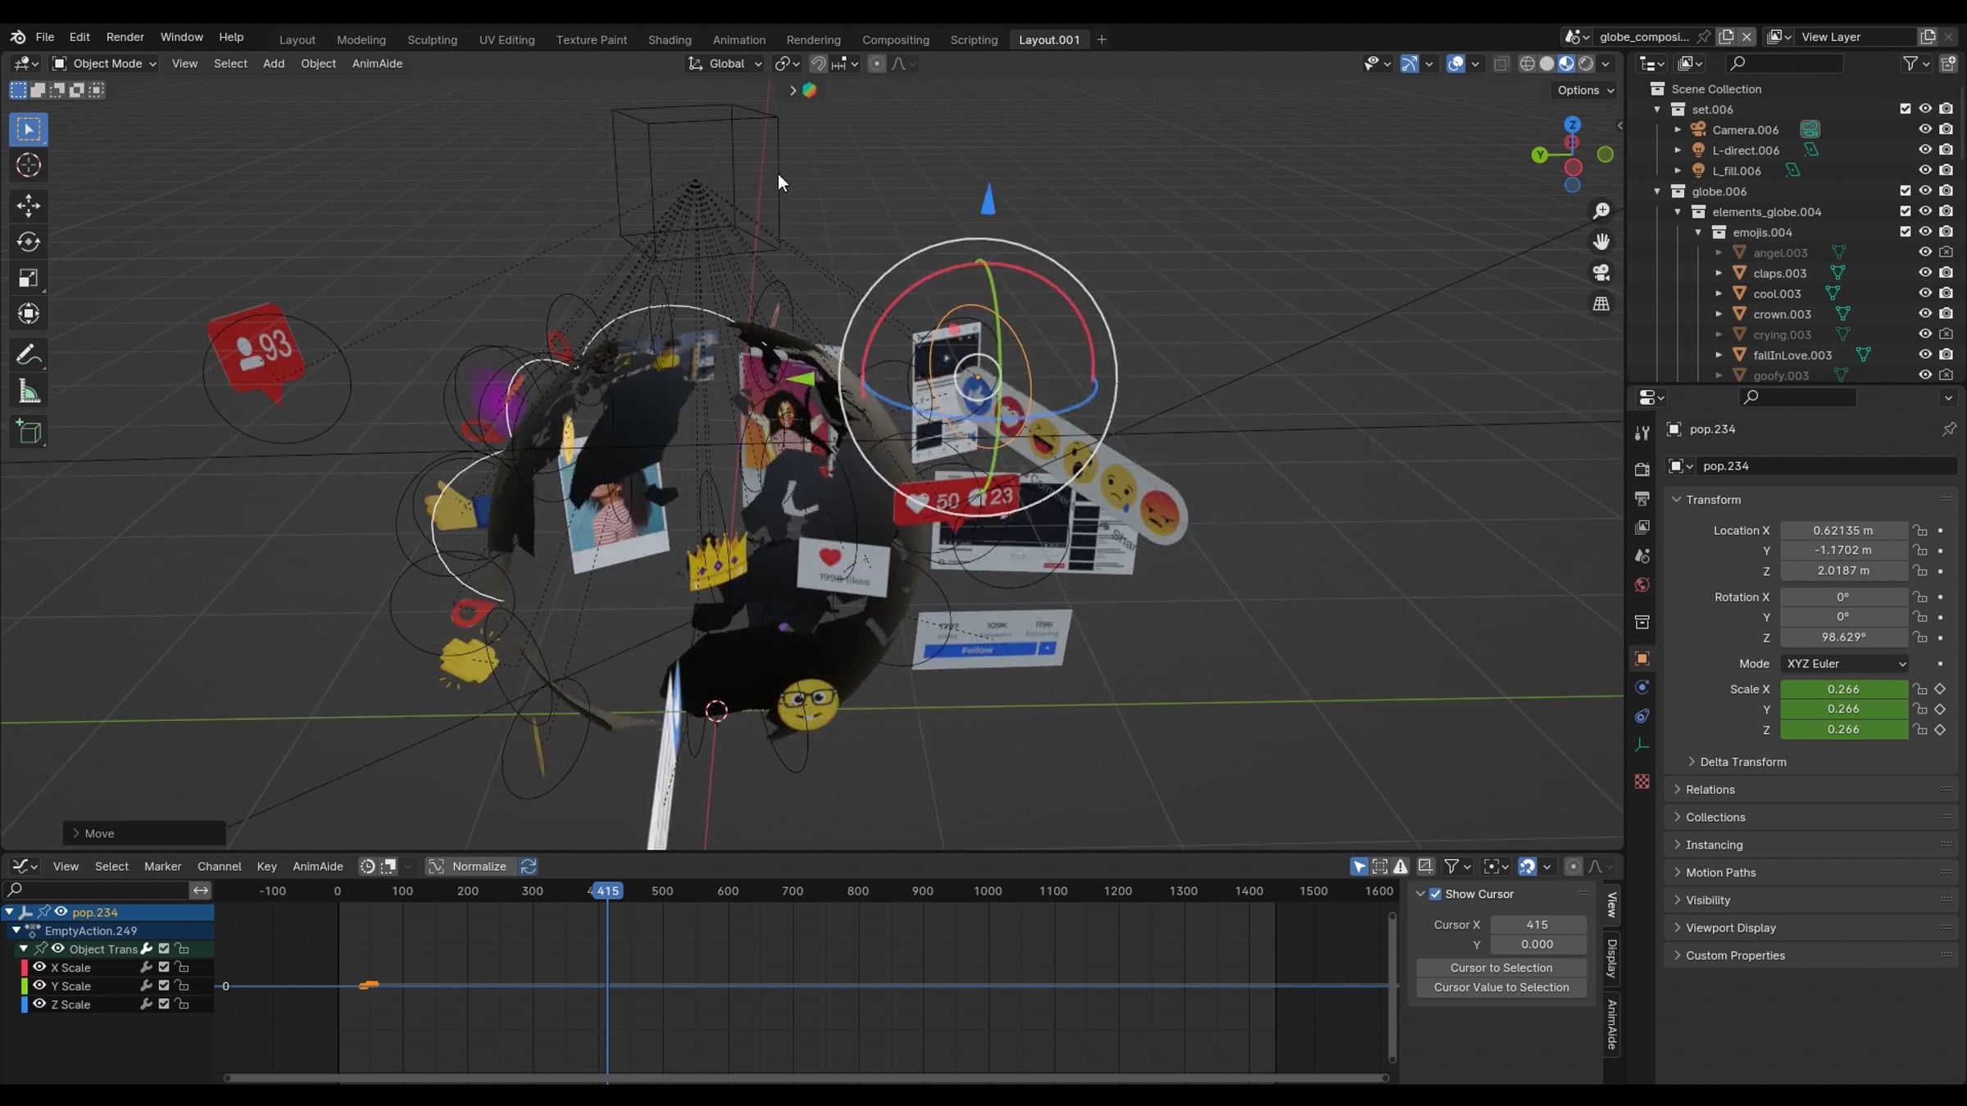The height and width of the screenshot is (1106, 1967).
Task: Open the Object Mode dropdown
Action: 104,63
